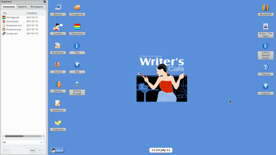
Task: Open the StoryLines icon
Action: point(77,26)
